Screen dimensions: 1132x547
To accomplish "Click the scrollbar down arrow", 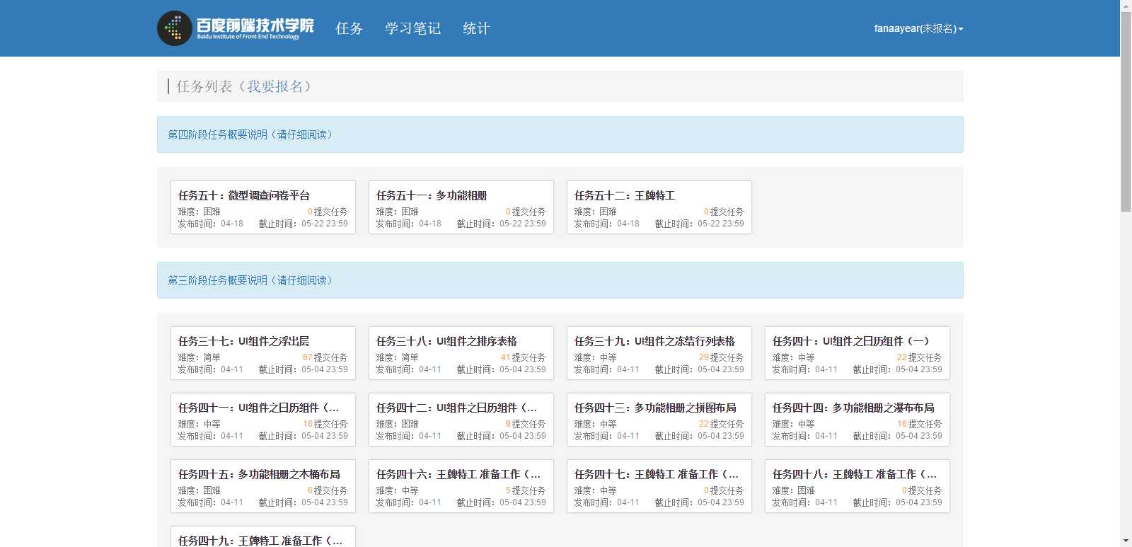I will coord(1126,541).
